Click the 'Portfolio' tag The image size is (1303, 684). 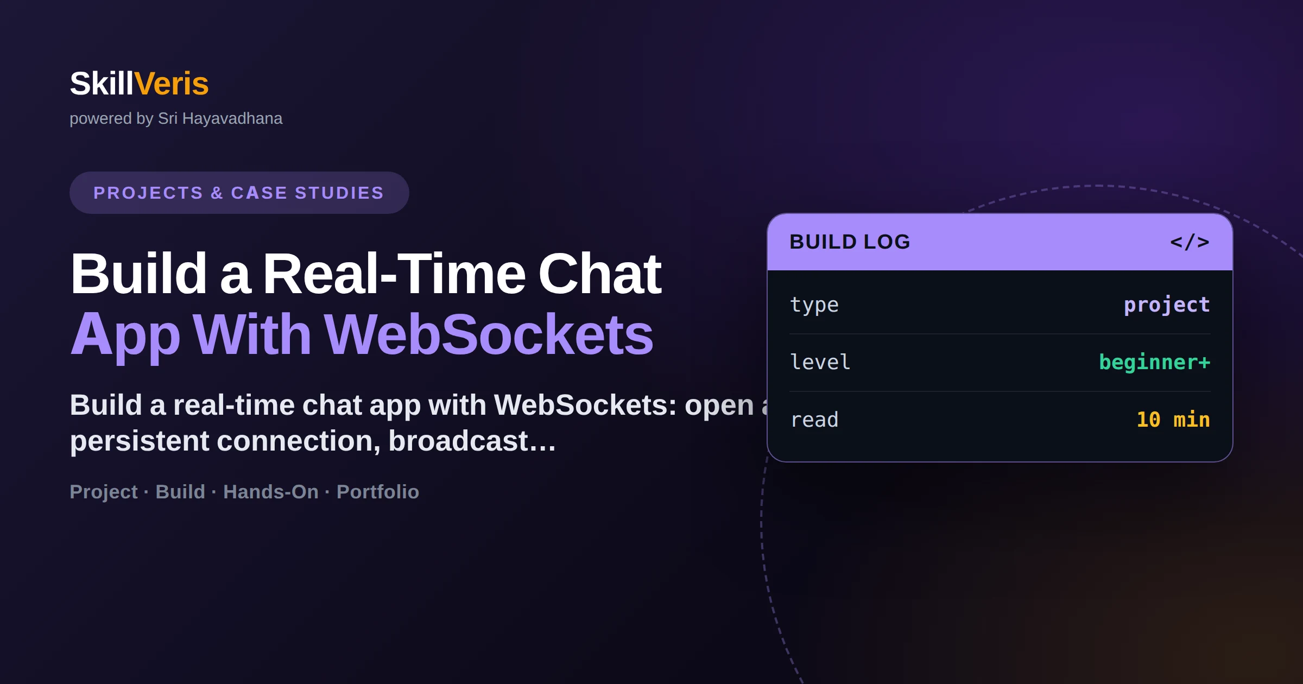[377, 492]
